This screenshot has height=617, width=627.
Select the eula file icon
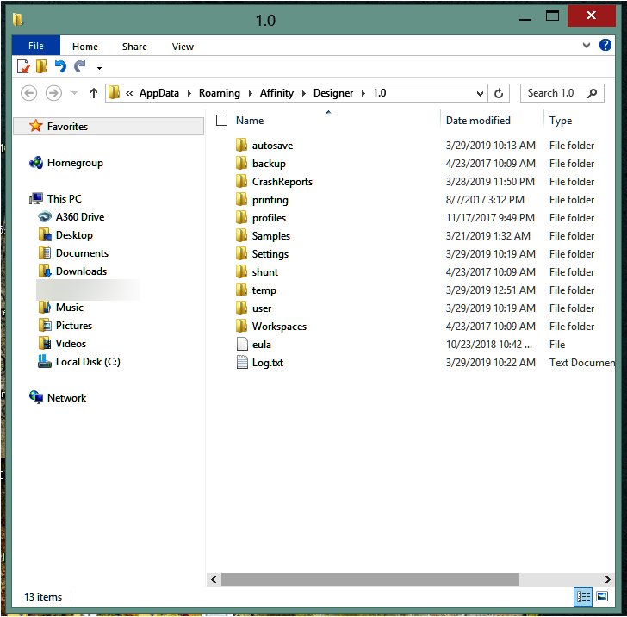coord(242,344)
